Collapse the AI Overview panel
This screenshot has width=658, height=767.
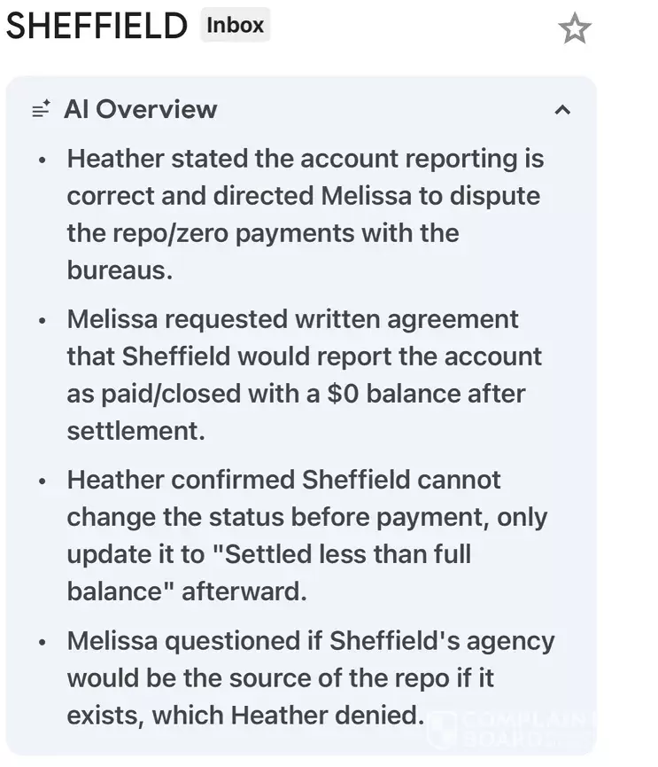(561, 110)
